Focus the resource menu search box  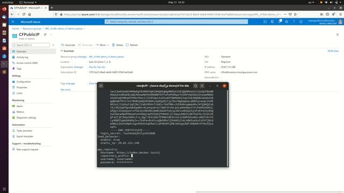click(x=31, y=45)
